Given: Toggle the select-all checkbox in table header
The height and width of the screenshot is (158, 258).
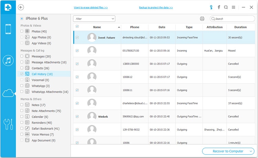Looking at the screenshot, I should 77,26.
